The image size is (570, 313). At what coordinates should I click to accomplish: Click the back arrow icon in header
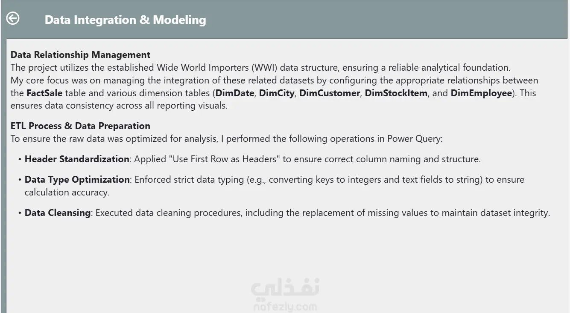(x=13, y=18)
